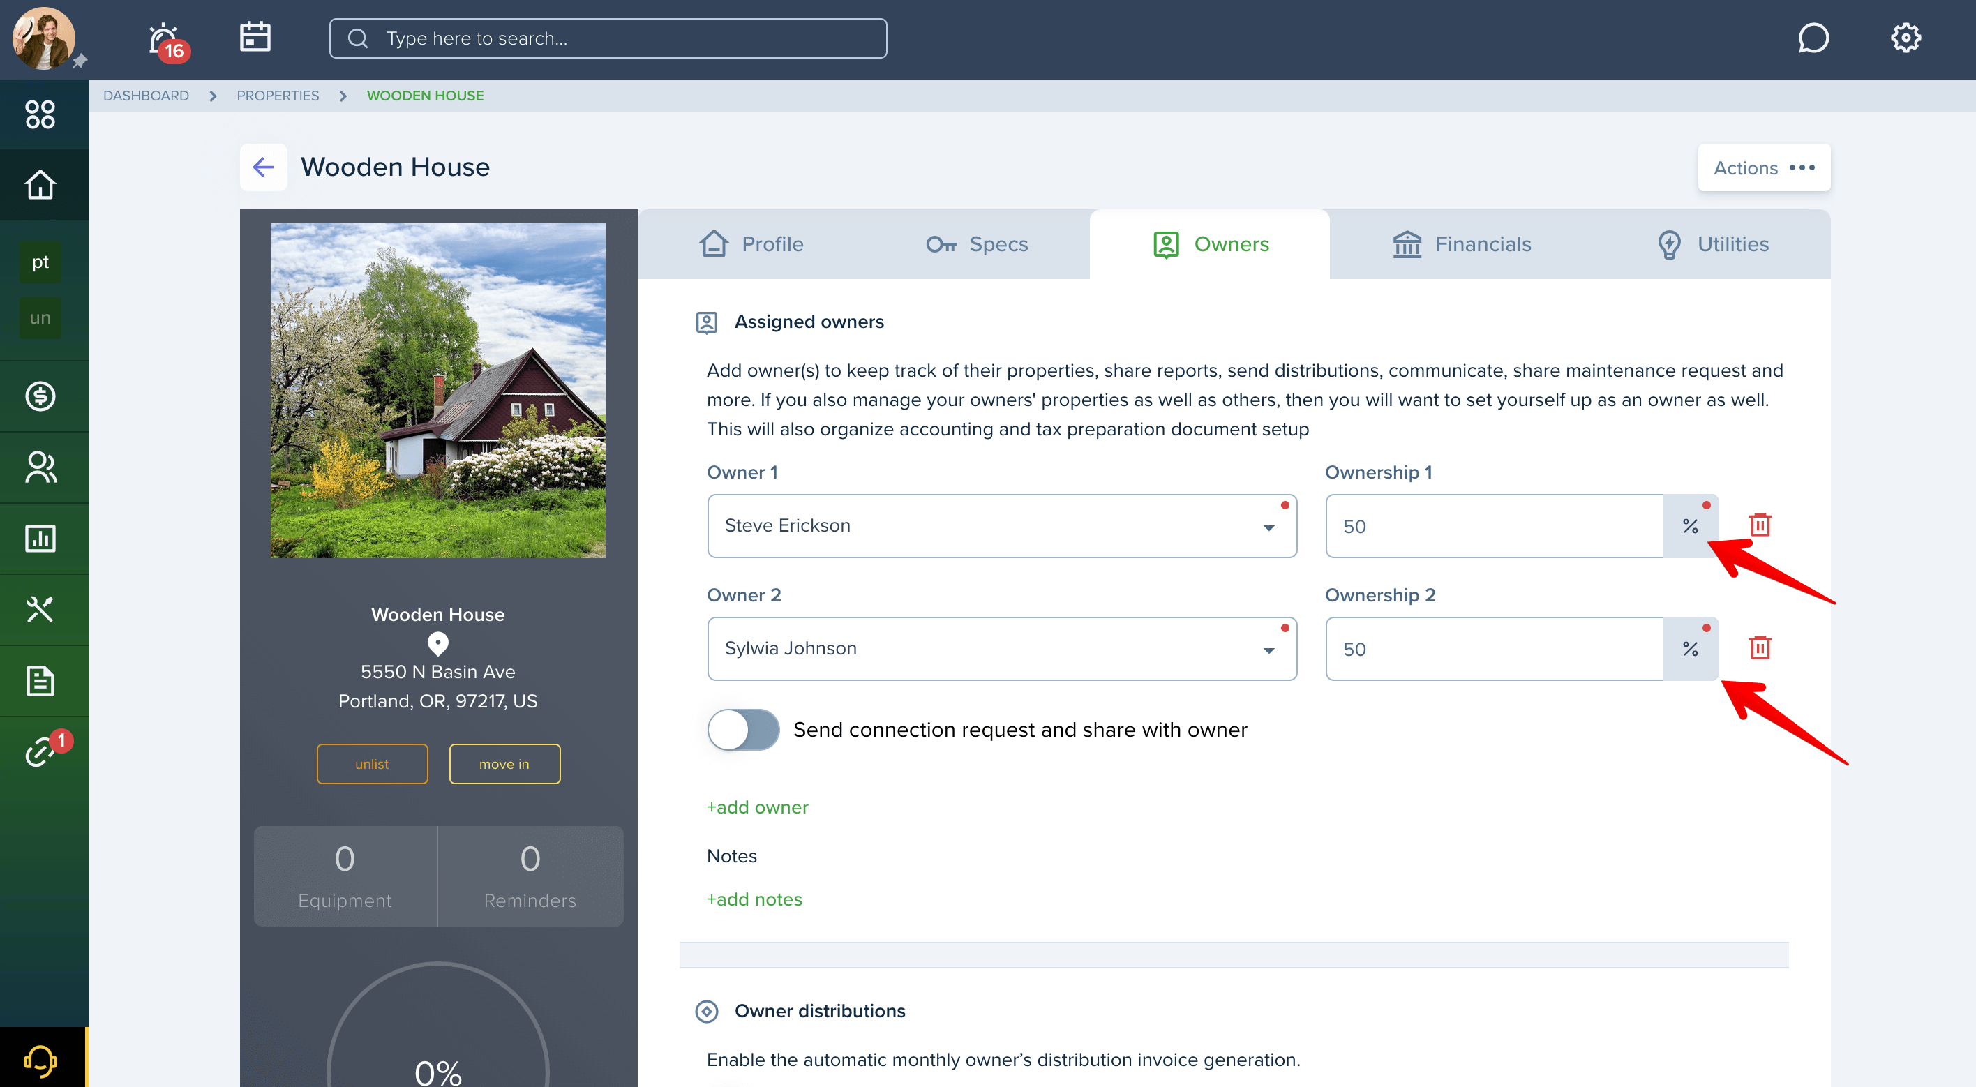Switch to the Utilities tab
Screen dimensions: 1976x1087
point(1712,244)
